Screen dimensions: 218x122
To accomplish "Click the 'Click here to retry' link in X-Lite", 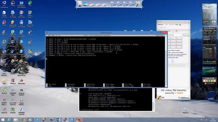I will [173, 58].
